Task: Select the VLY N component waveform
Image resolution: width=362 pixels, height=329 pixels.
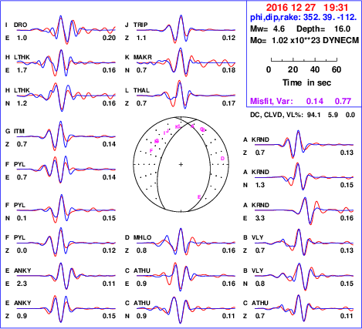Action: coord(304,277)
